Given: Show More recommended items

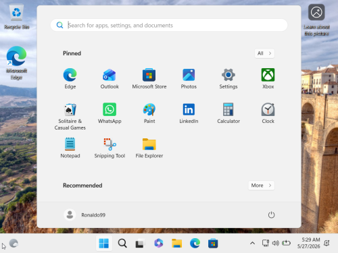Looking at the screenshot, I should click(x=261, y=186).
